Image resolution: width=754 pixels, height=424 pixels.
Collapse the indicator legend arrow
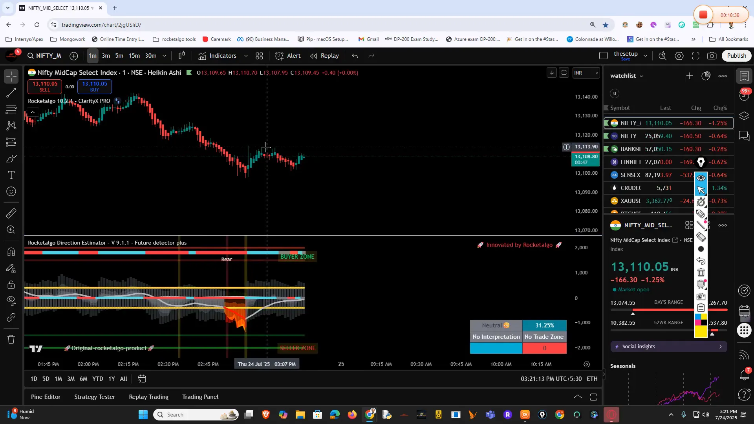(33, 112)
